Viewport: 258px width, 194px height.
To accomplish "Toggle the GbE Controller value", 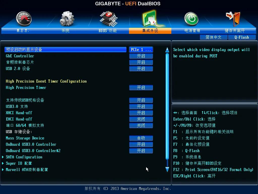I will (x=141, y=56).
